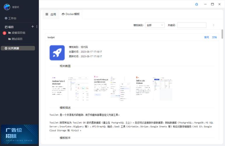Open project more-options vertical dots

coord(37,27)
